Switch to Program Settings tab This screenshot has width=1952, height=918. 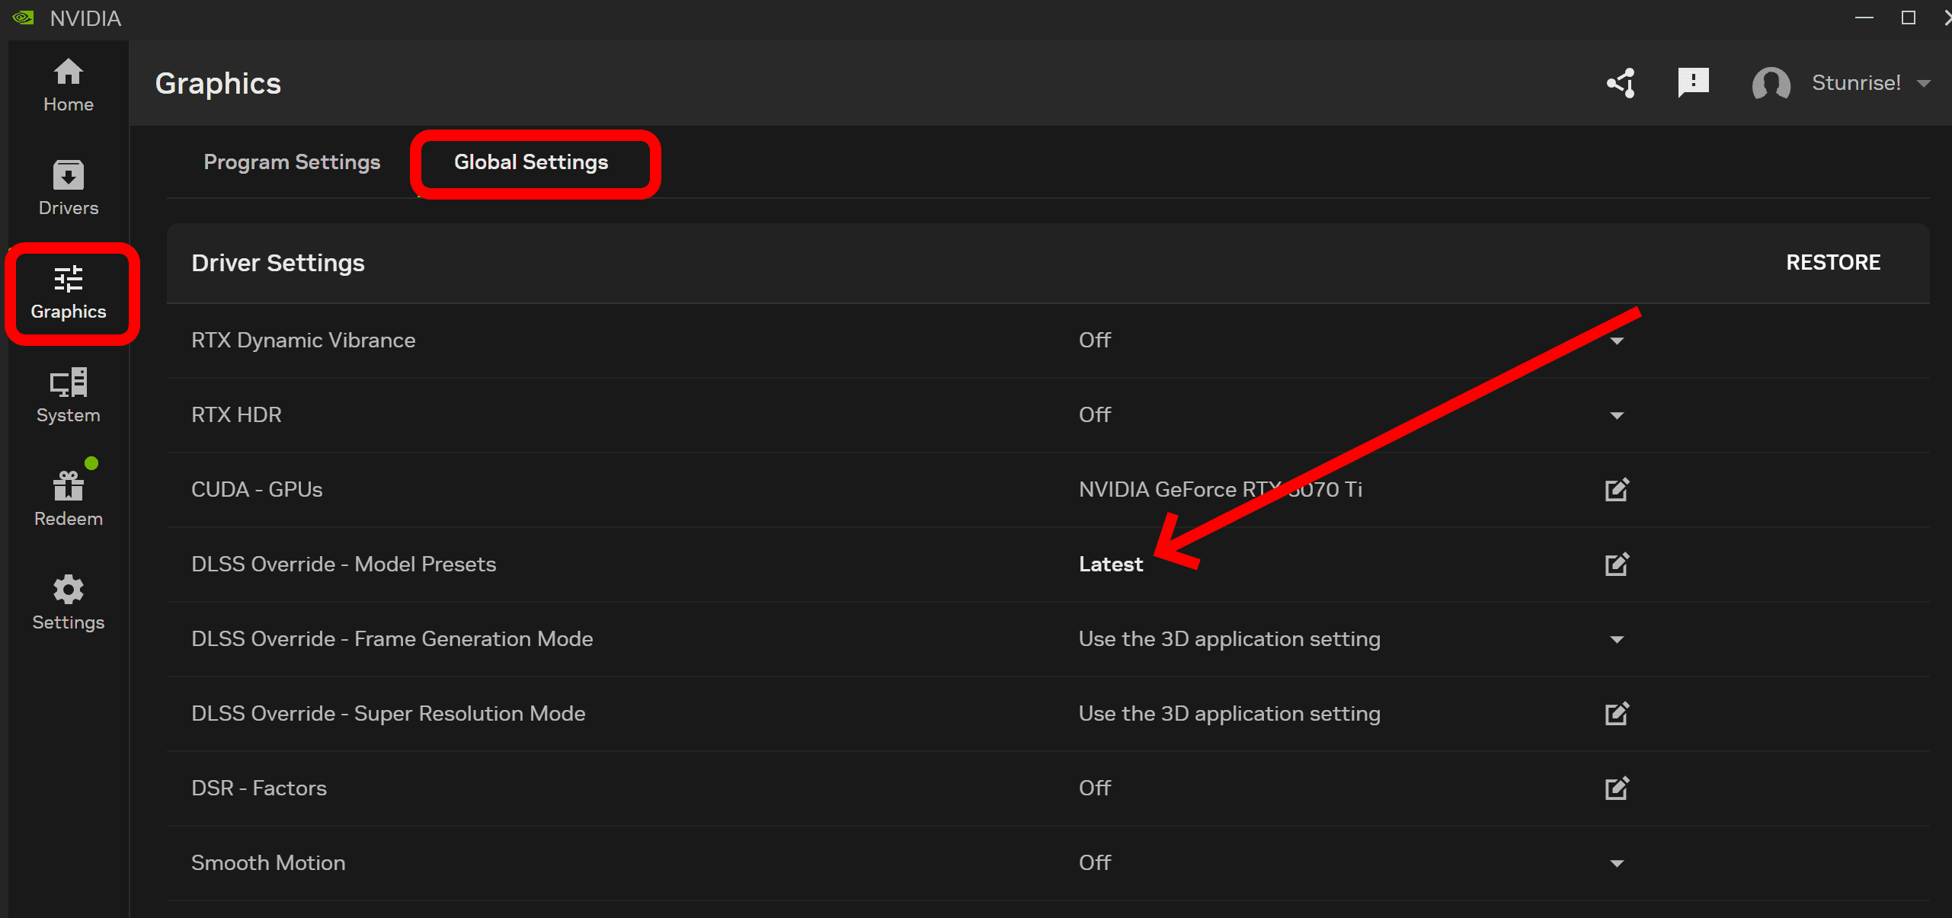point(292,162)
